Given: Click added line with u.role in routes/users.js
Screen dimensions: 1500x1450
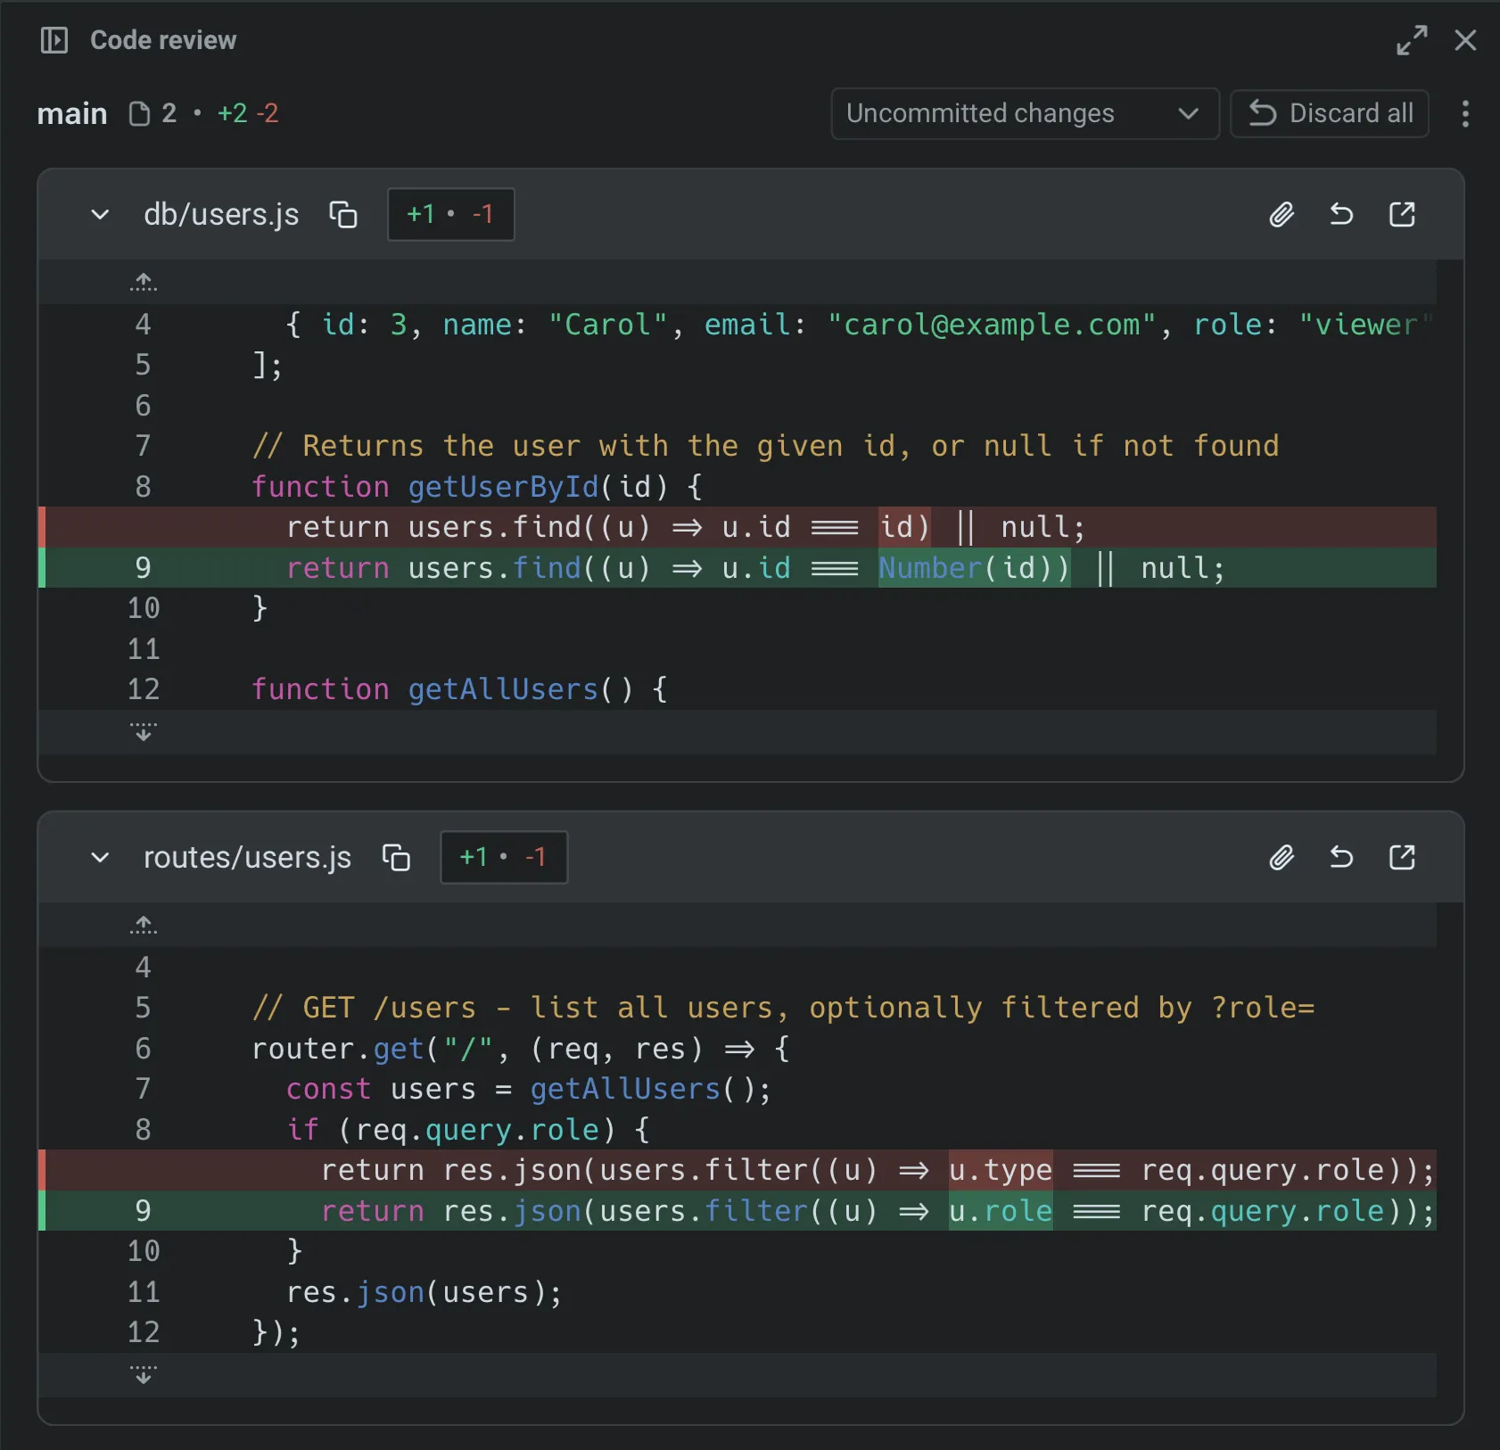Looking at the screenshot, I should pyautogui.click(x=738, y=1211).
